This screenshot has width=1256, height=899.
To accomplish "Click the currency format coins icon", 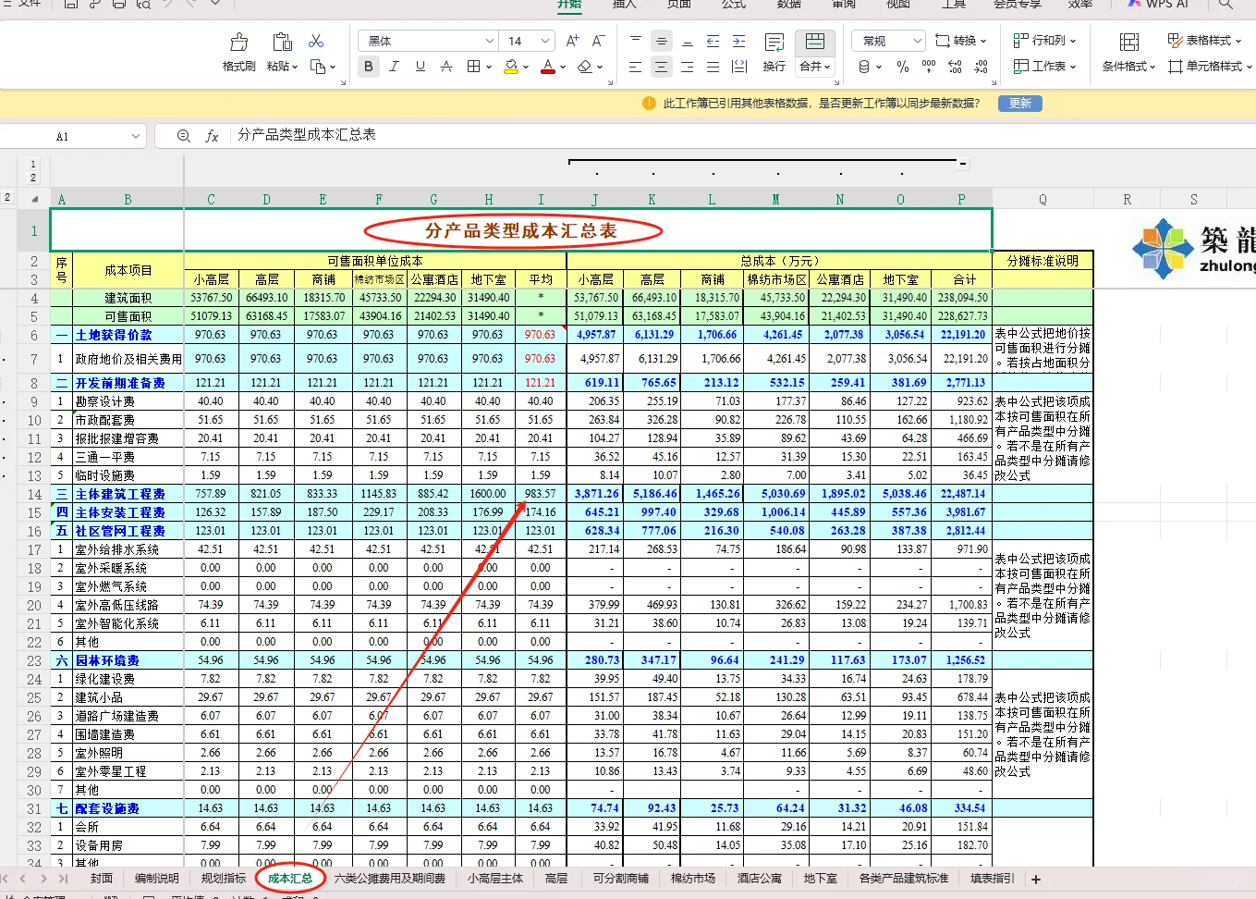I will point(865,67).
